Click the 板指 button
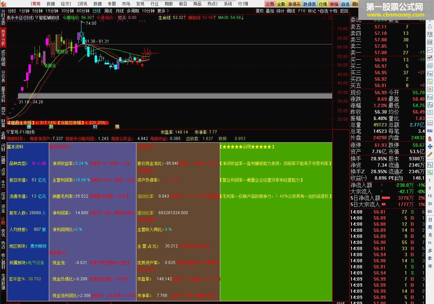This screenshot has width=434, height=304. 334,4
